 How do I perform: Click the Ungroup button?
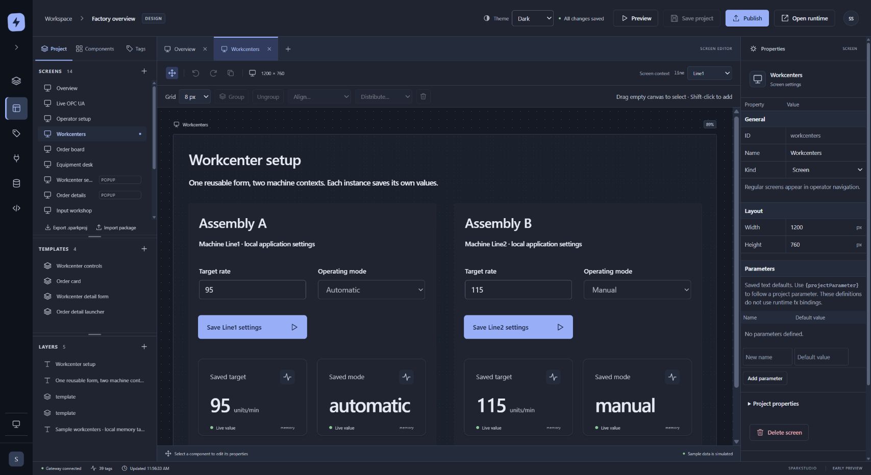point(268,96)
